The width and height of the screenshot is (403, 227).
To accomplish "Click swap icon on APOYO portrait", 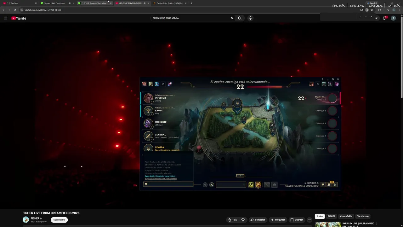I will click(151, 114).
